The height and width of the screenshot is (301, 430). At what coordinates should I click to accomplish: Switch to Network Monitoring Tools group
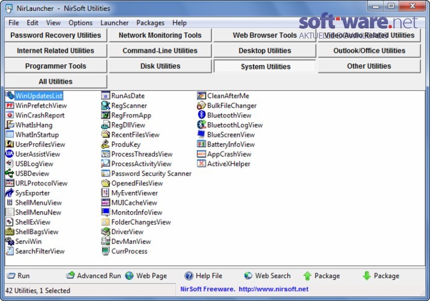[x=160, y=36]
